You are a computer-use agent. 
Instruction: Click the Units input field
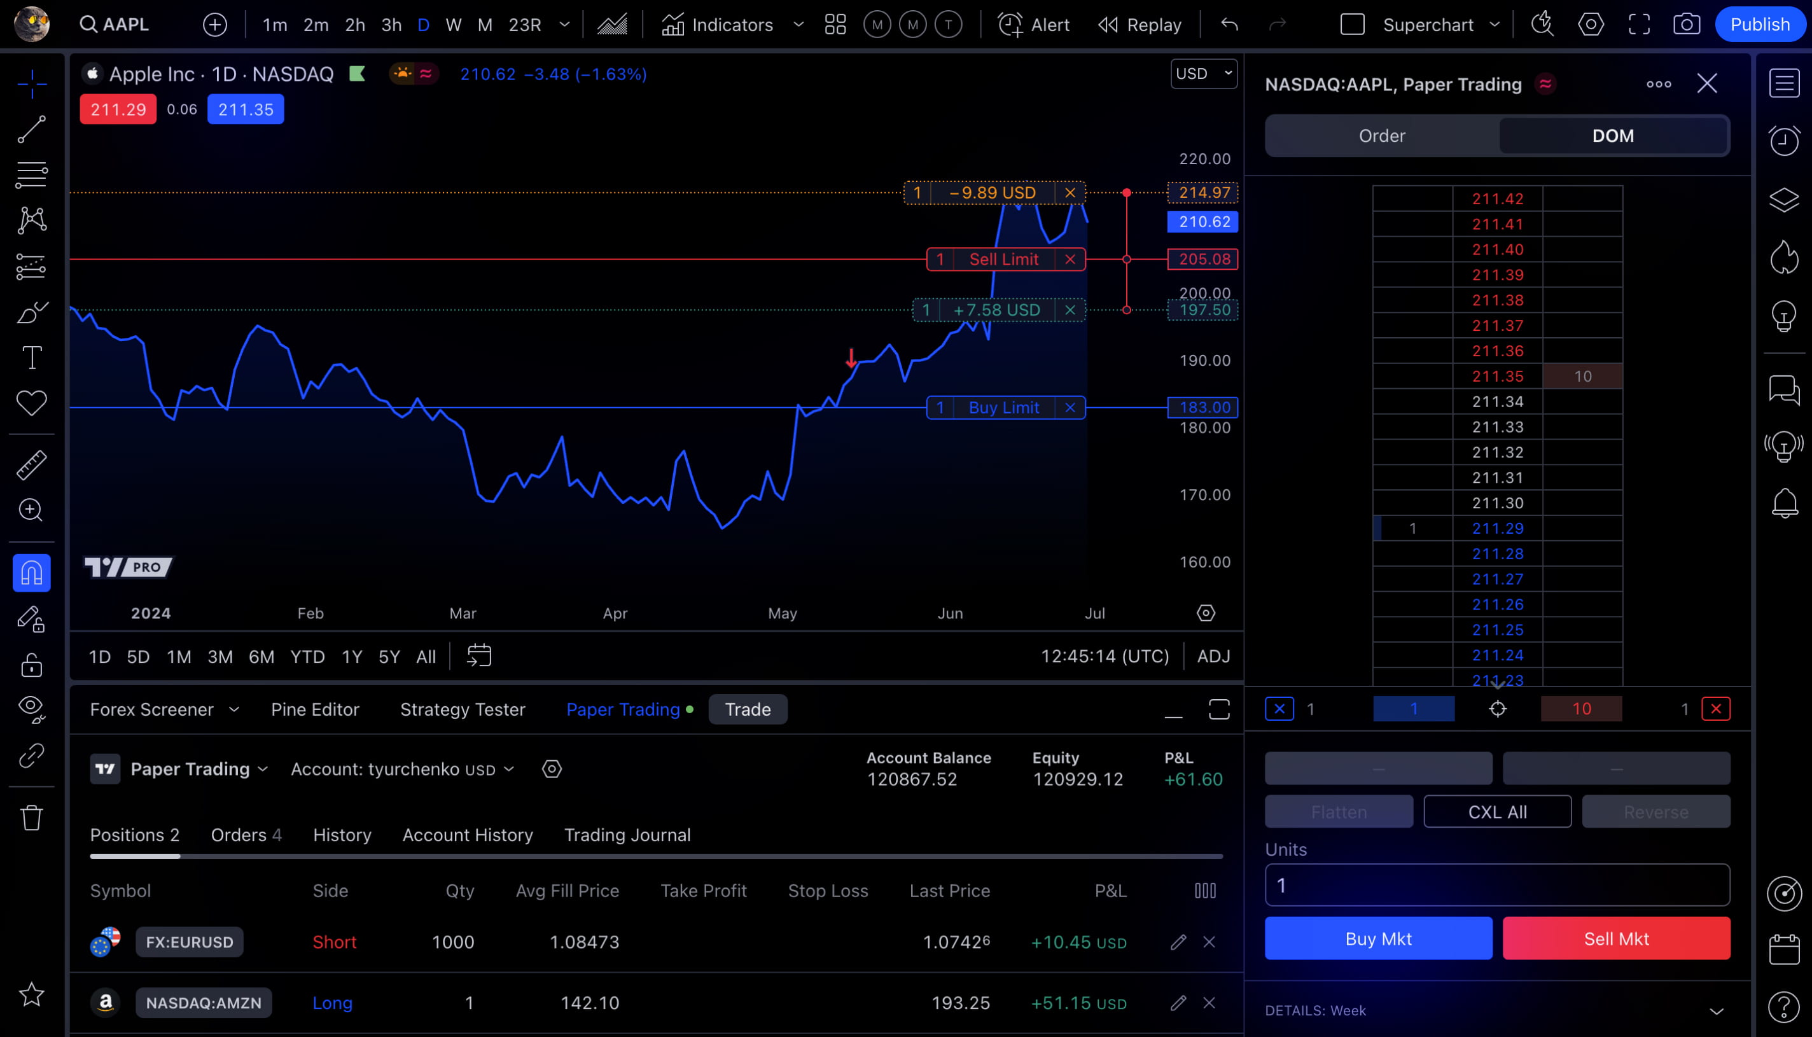(x=1497, y=886)
